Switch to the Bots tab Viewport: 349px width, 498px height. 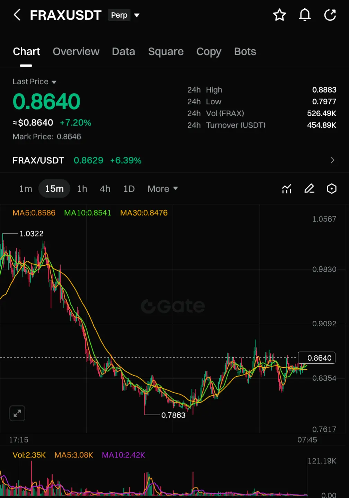pos(245,52)
